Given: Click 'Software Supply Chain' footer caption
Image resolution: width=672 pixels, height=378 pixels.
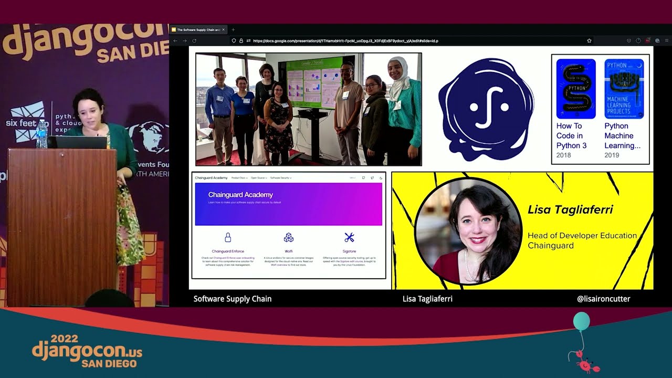Looking at the screenshot, I should coord(233,299).
